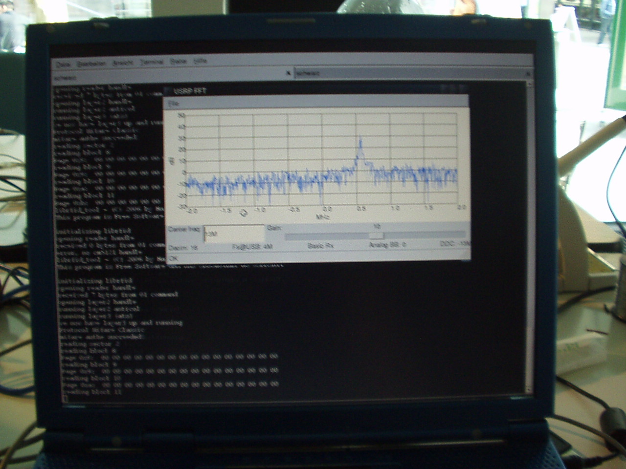Click the Gain slider handle

click(376, 236)
